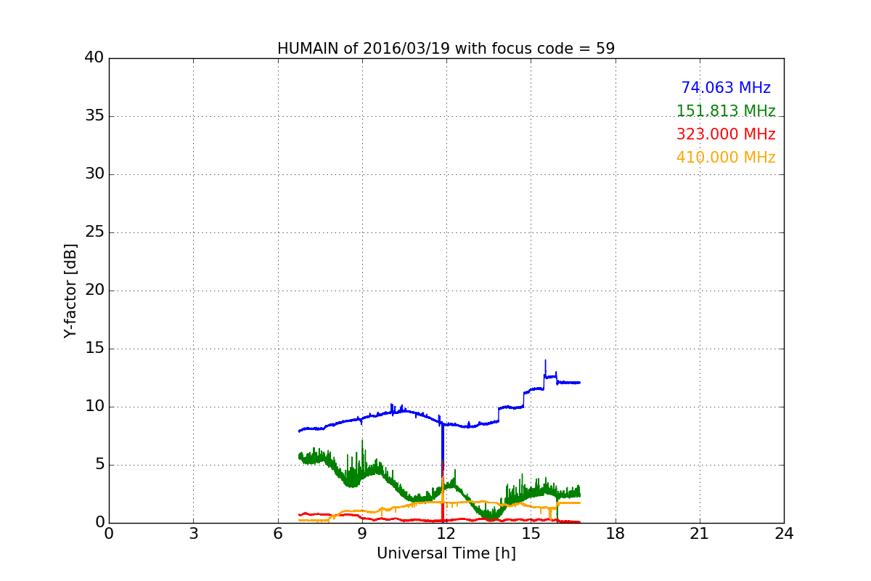The width and height of the screenshot is (871, 581).
Task: Click the x-axis tick label 6
Action: click(x=278, y=534)
